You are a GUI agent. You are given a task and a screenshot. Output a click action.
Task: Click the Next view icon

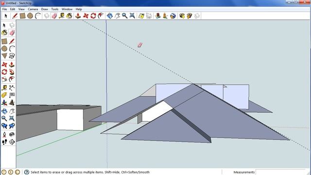tap(12, 126)
